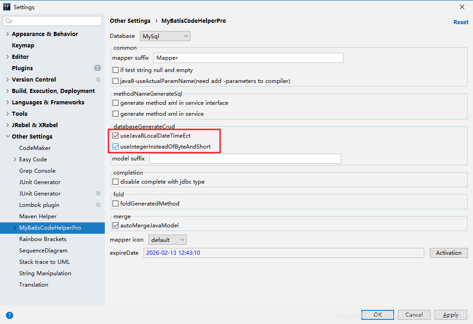Click the project-level icon beside Version Control

coord(98,79)
